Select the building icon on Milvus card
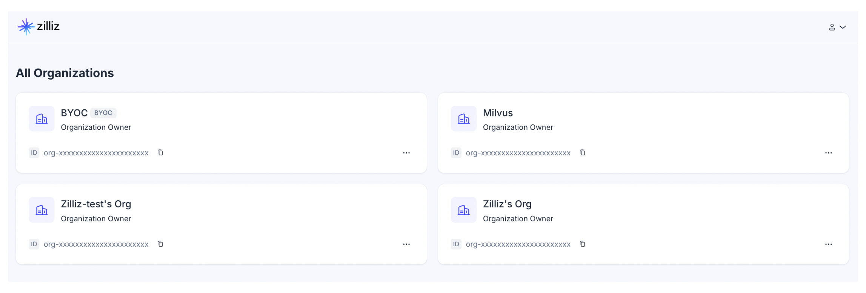This screenshot has height=293, width=866. point(463,118)
